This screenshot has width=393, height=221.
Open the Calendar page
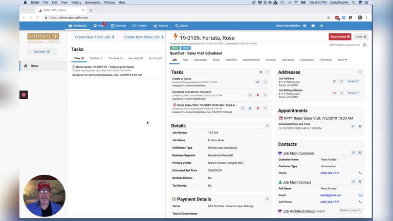pos(119,26)
